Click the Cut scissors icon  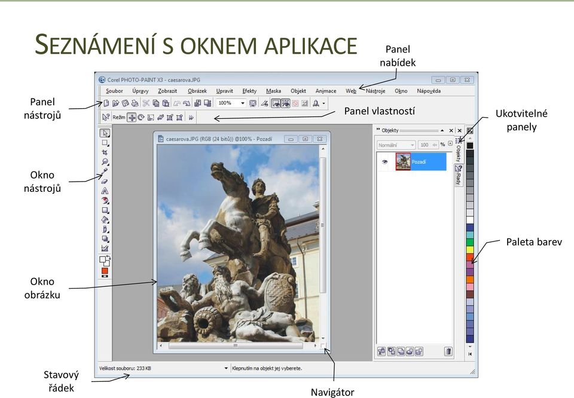point(146,103)
